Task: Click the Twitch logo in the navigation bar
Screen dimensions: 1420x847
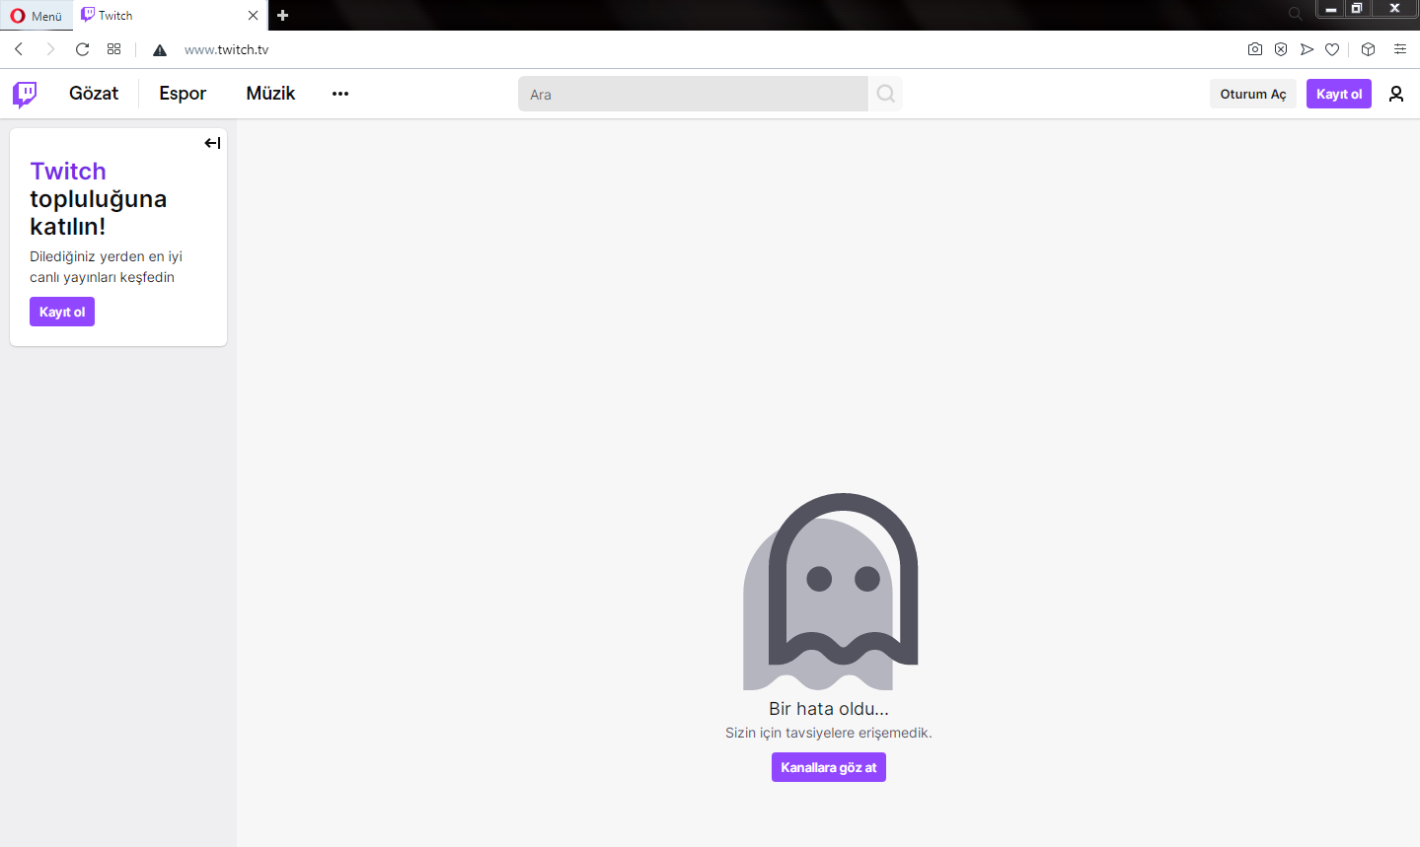Action: coord(24,94)
